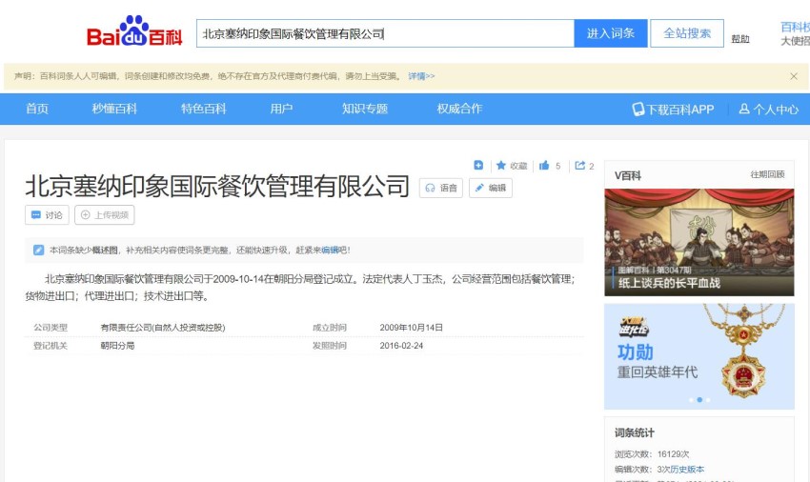Open the 权威合作 menu
The image size is (810, 482).
(459, 109)
